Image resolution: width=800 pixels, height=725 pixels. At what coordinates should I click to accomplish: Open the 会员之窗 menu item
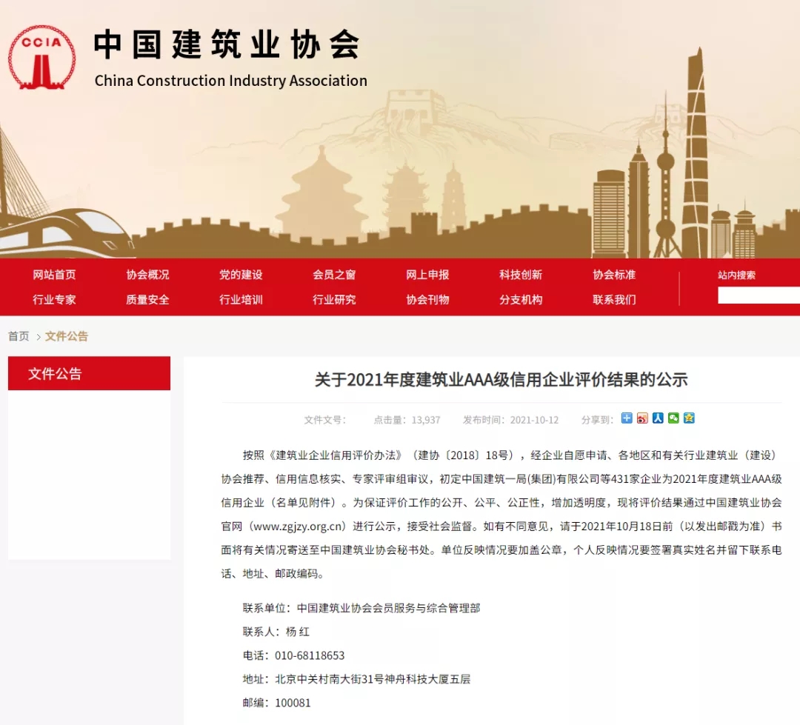click(x=334, y=275)
